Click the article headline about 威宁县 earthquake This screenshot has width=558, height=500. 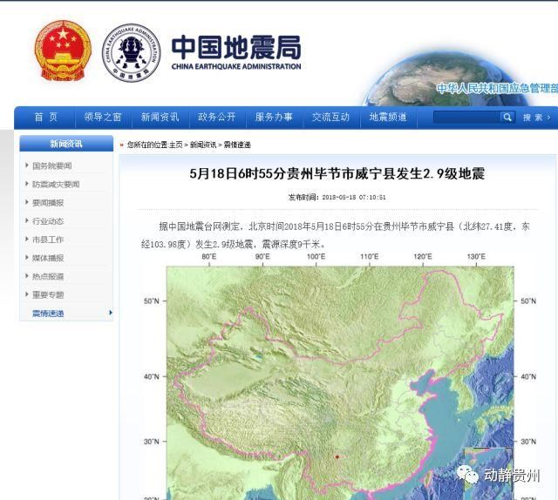(337, 173)
